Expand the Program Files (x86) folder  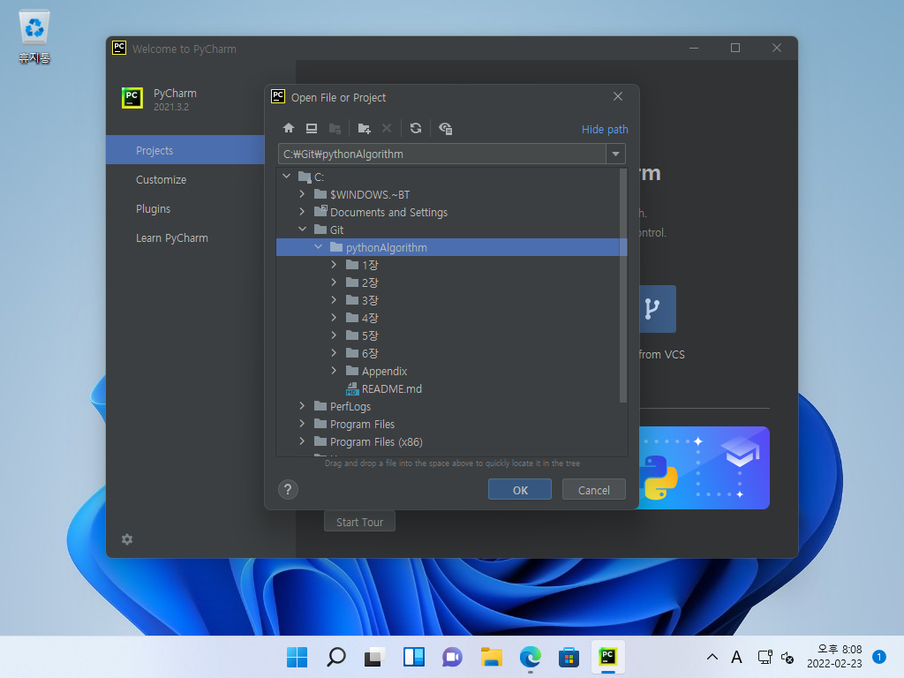click(x=302, y=441)
